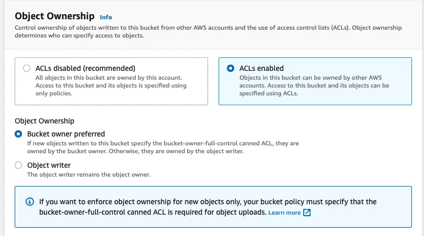This screenshot has height=236, width=424.
Task: Click the 'ACLs enabled' label text
Action: tap(261, 68)
